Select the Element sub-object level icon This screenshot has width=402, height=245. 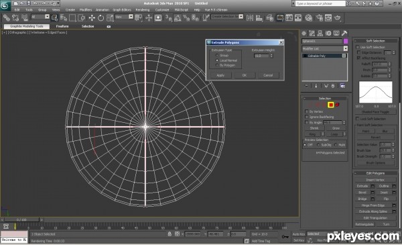(337, 105)
